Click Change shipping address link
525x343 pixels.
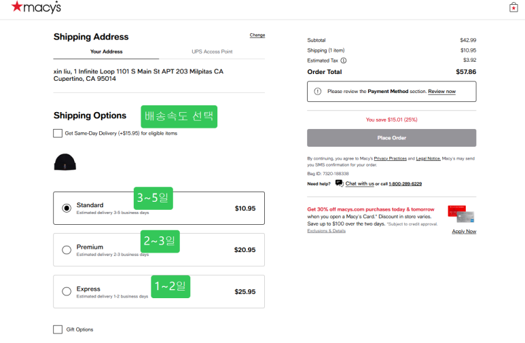(x=257, y=35)
